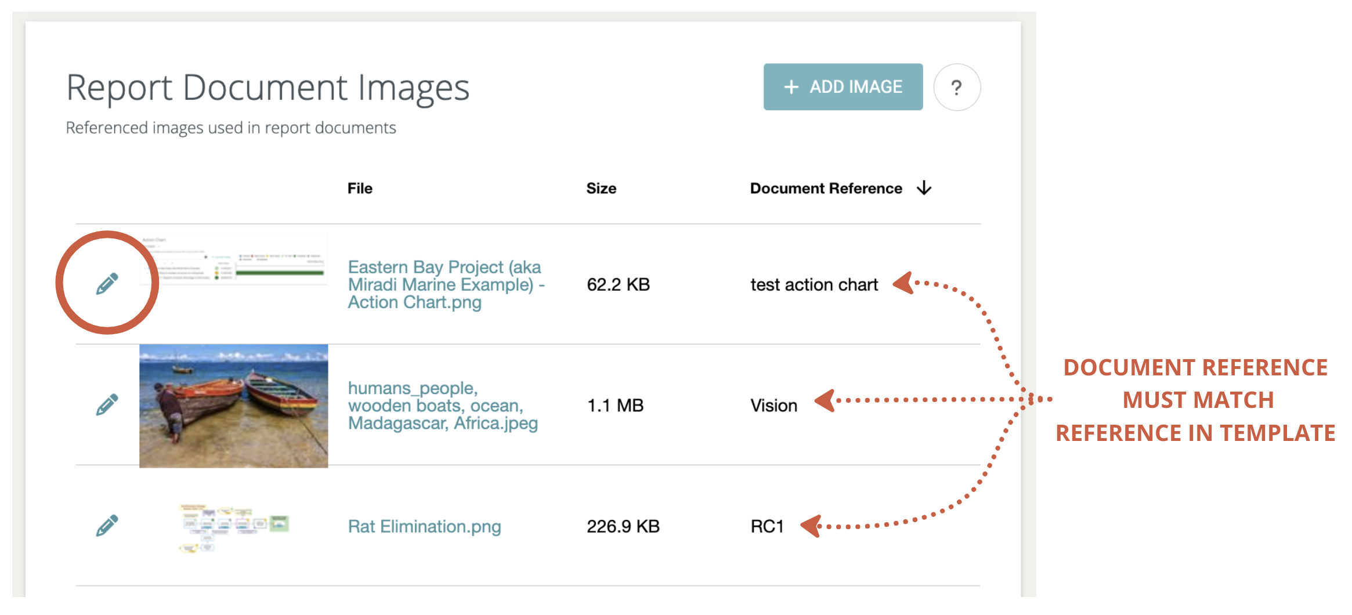Select the 'Vision' document reference text

point(774,405)
